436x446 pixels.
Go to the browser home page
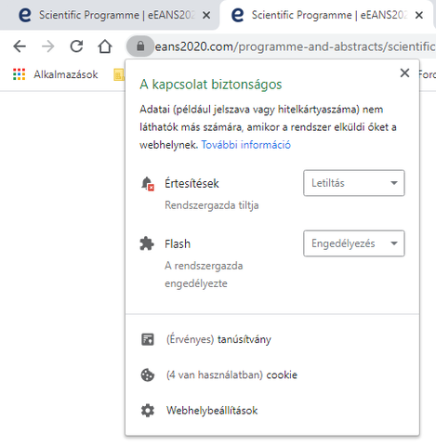pos(105,46)
